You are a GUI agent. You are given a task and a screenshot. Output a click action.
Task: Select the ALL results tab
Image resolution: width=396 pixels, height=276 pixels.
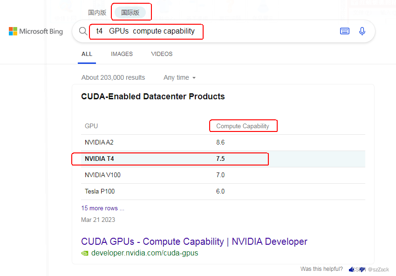coord(87,54)
